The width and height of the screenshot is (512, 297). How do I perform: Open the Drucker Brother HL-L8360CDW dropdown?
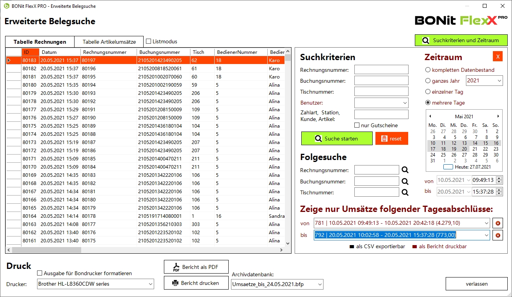pos(150,284)
